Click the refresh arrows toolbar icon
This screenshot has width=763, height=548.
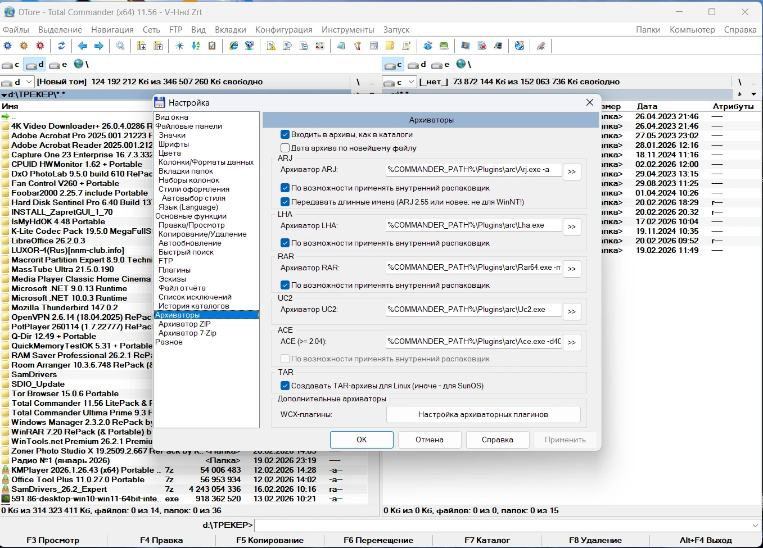click(61, 46)
